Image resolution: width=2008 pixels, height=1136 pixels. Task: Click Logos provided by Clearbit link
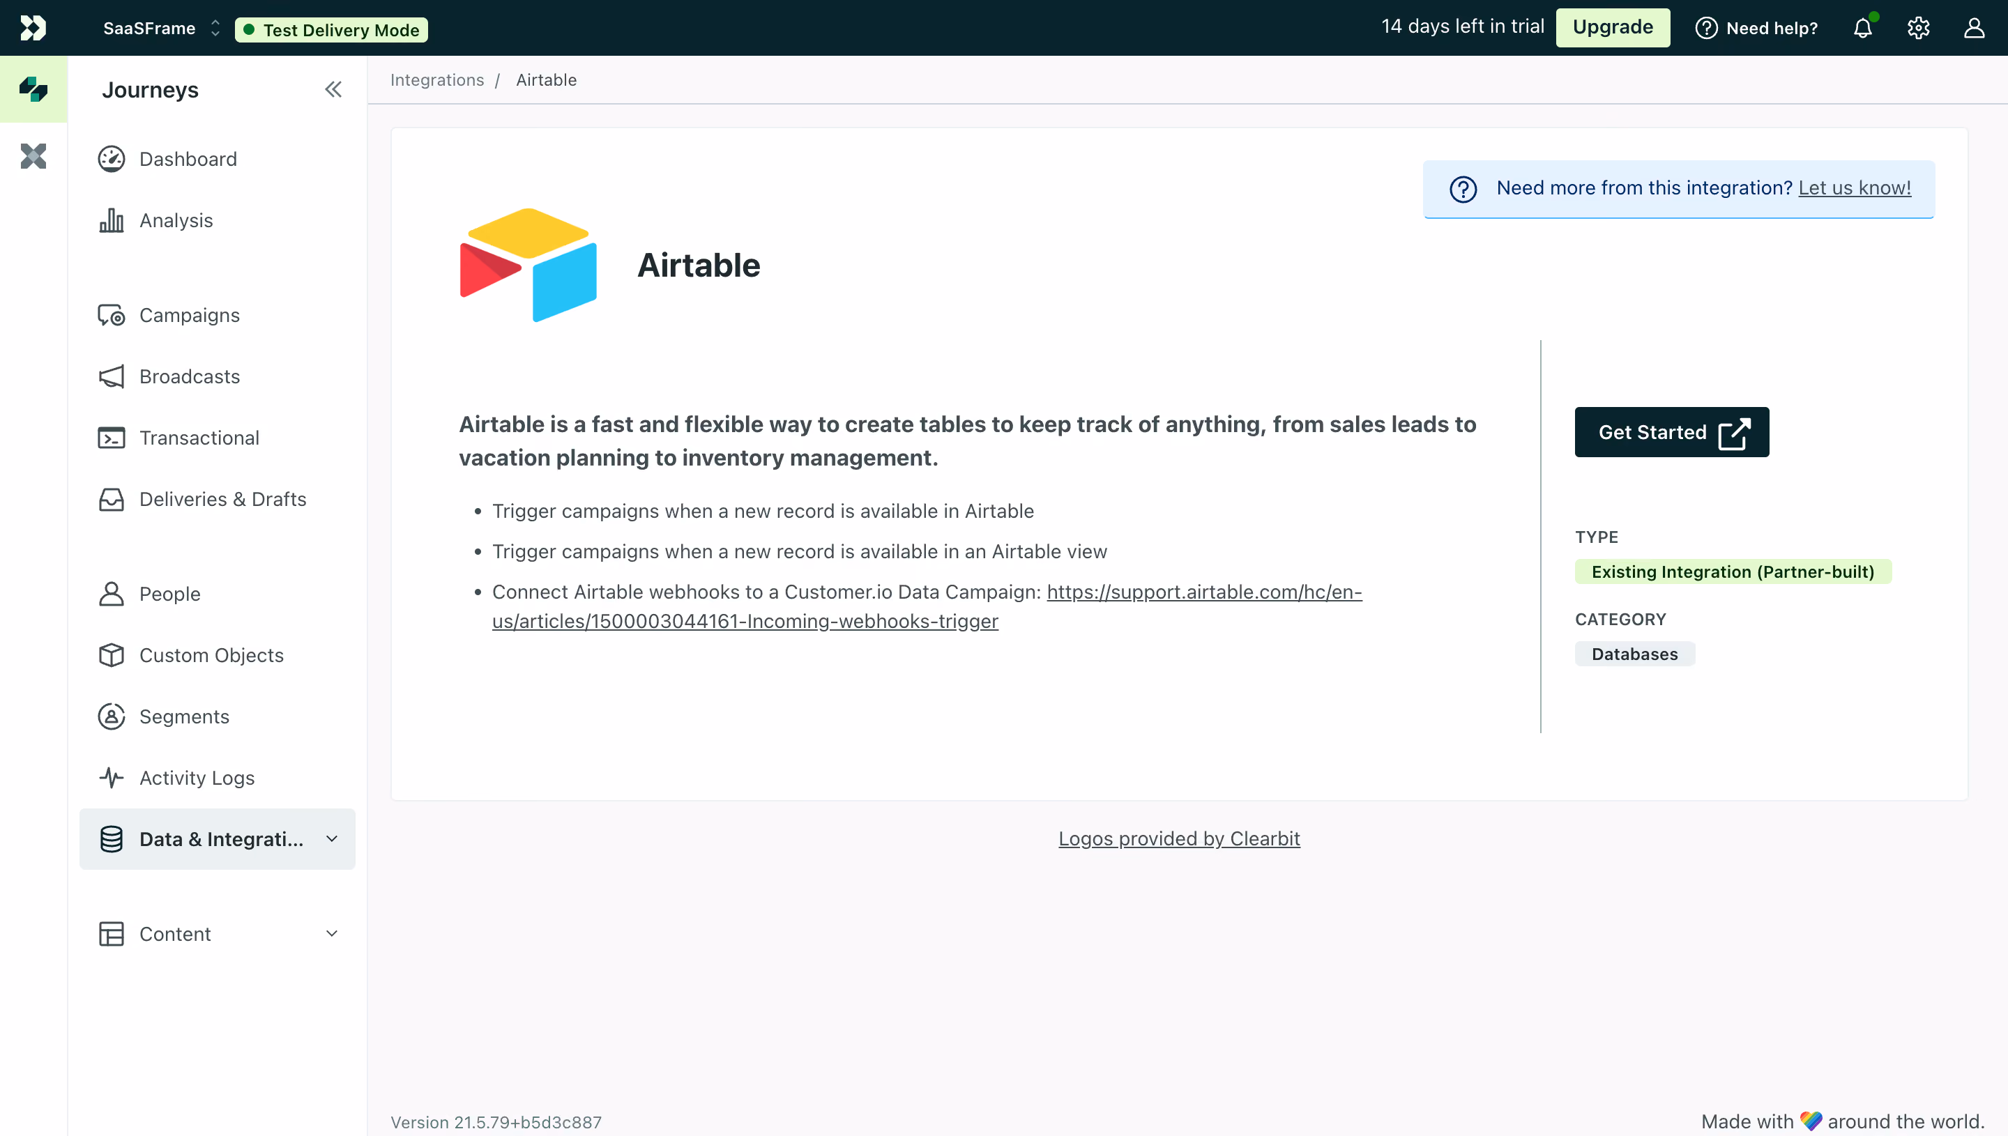pos(1179,838)
